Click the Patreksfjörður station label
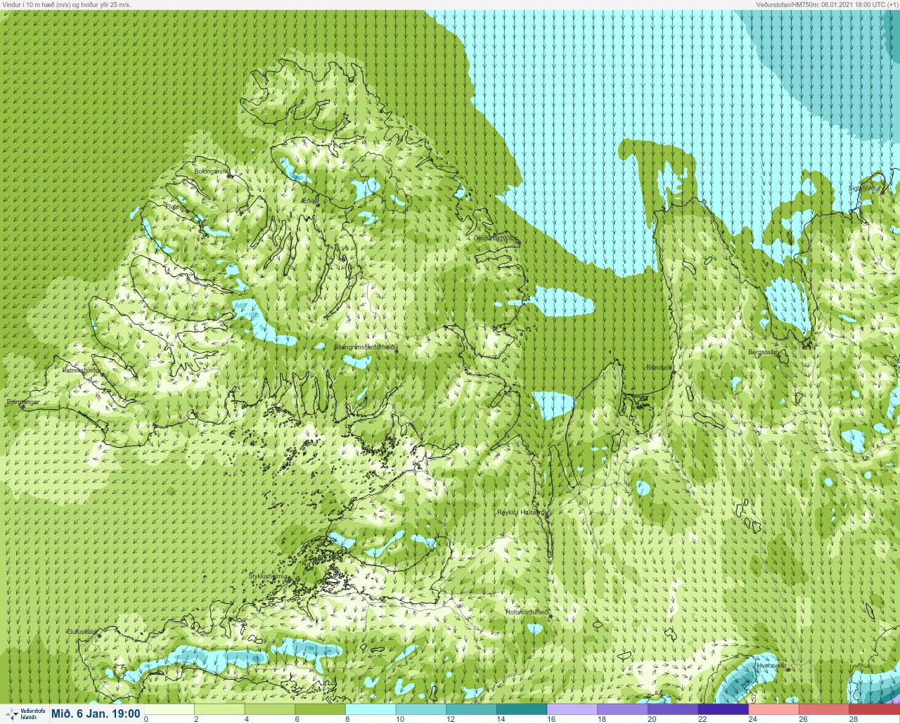This screenshot has width=900, height=724. 82,370
